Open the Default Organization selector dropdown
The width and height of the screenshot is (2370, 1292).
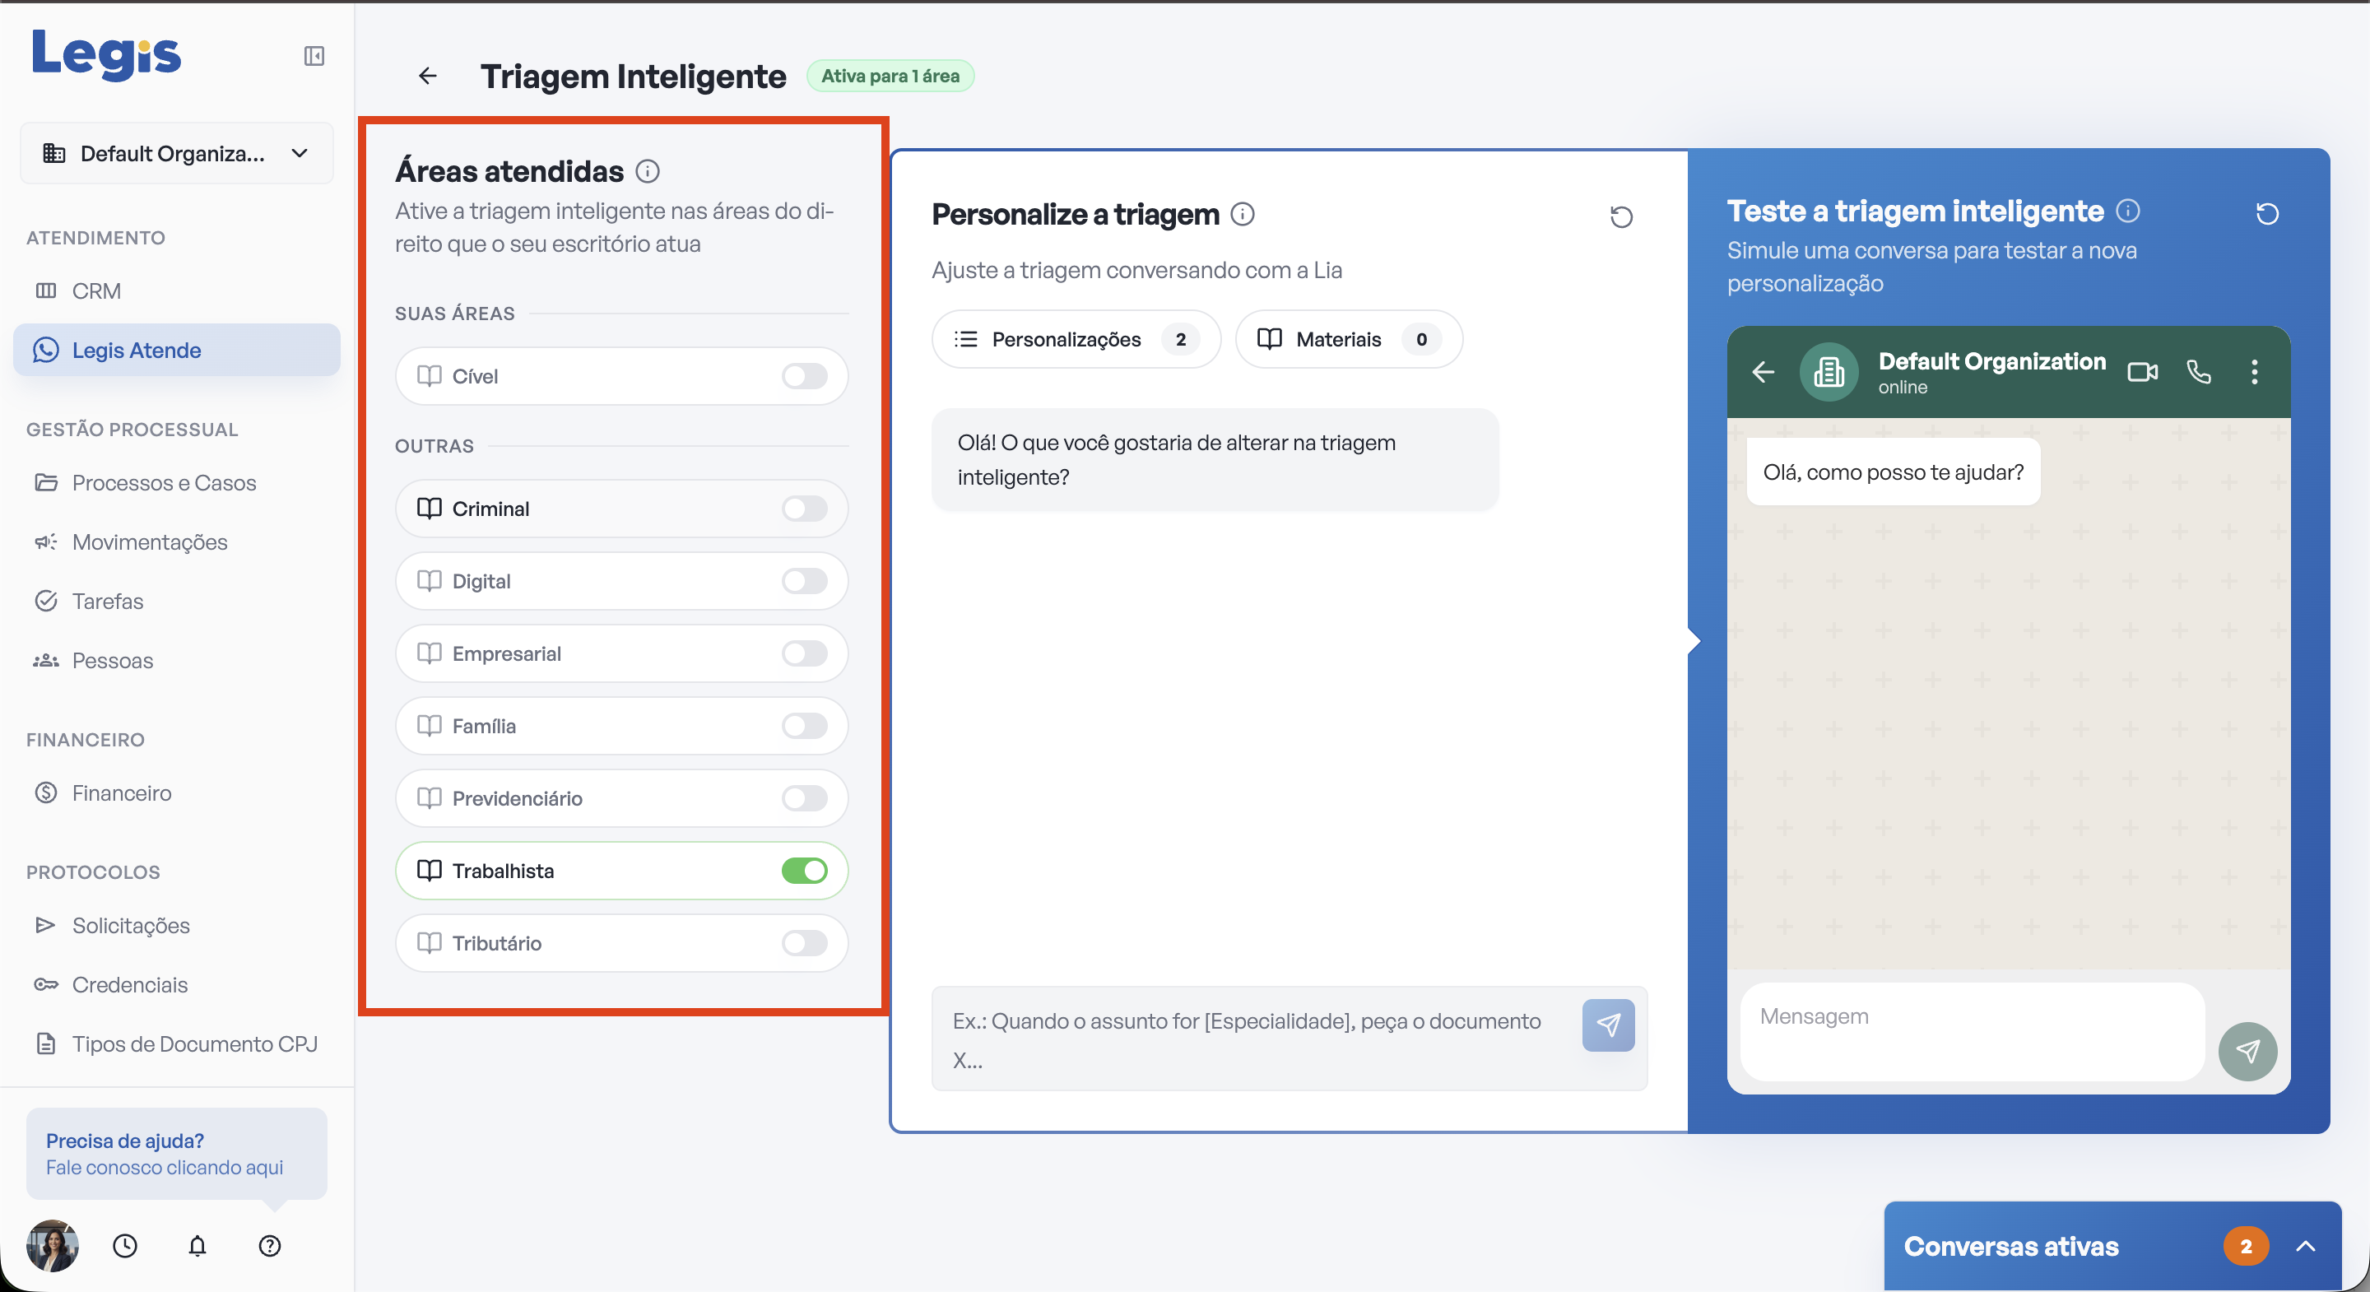pos(177,154)
